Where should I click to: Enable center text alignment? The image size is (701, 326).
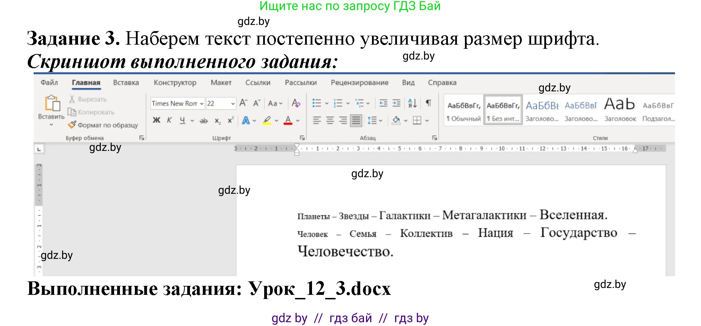coord(330,120)
